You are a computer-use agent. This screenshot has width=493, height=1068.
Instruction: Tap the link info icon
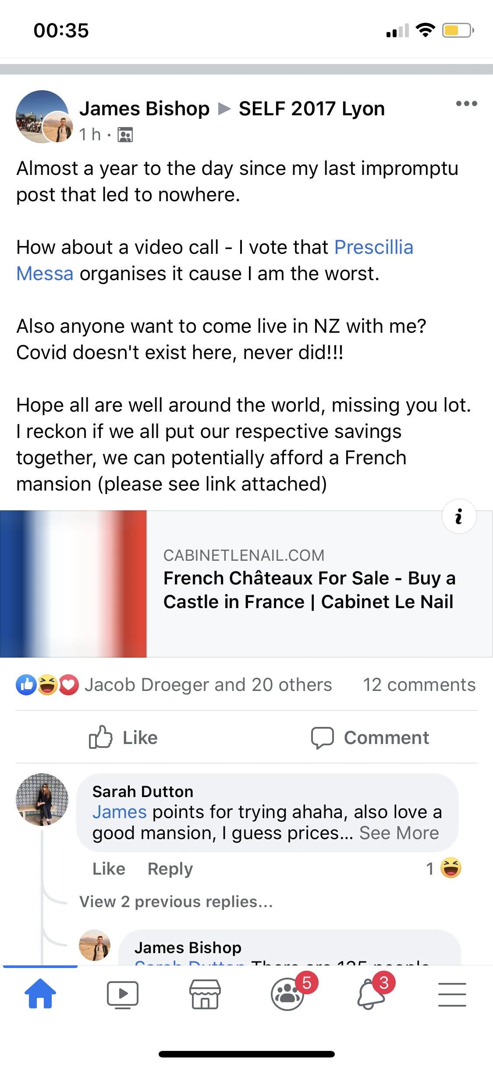pyautogui.click(x=459, y=516)
